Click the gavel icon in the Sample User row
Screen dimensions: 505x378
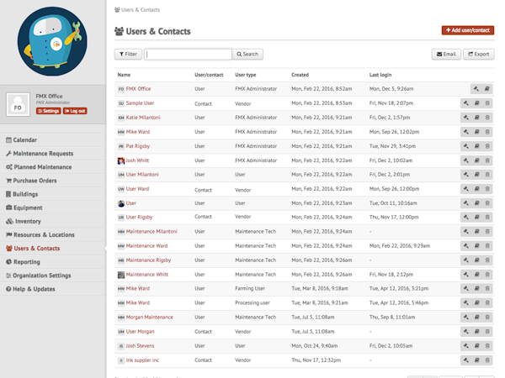click(x=465, y=103)
